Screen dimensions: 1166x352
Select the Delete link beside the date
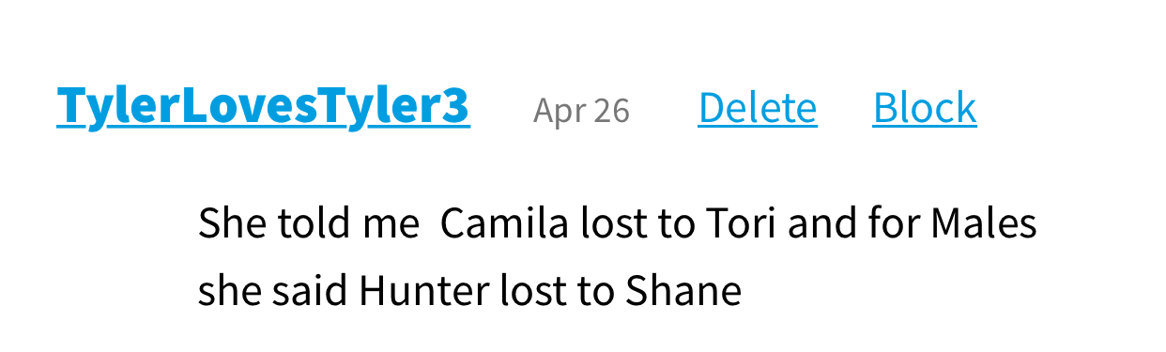tap(758, 108)
